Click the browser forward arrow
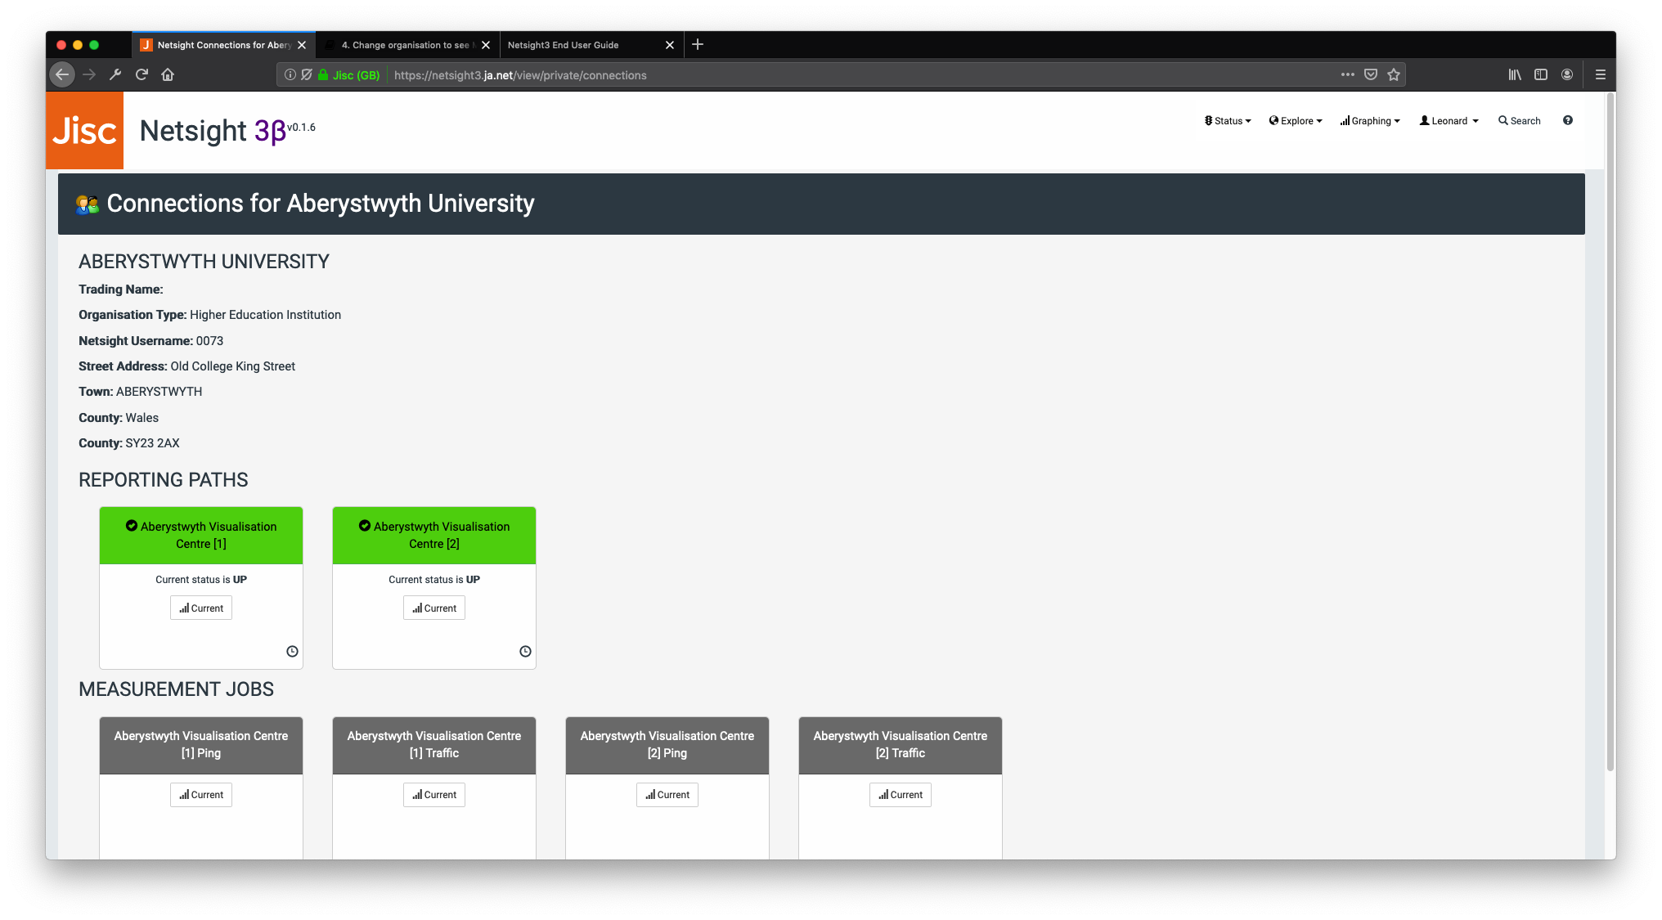The width and height of the screenshot is (1662, 920). click(89, 74)
